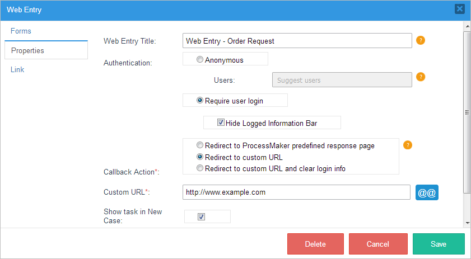Click help icon beside Suggest users field

(x=421, y=77)
